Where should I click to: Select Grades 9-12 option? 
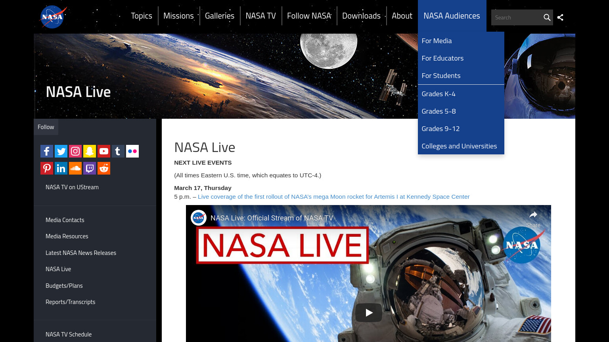coord(461,129)
